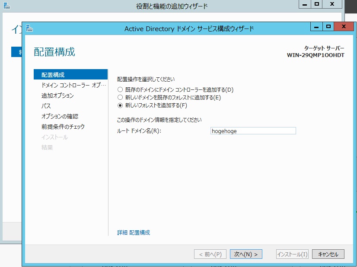Click the 配置構成 page heading

pos(54,52)
